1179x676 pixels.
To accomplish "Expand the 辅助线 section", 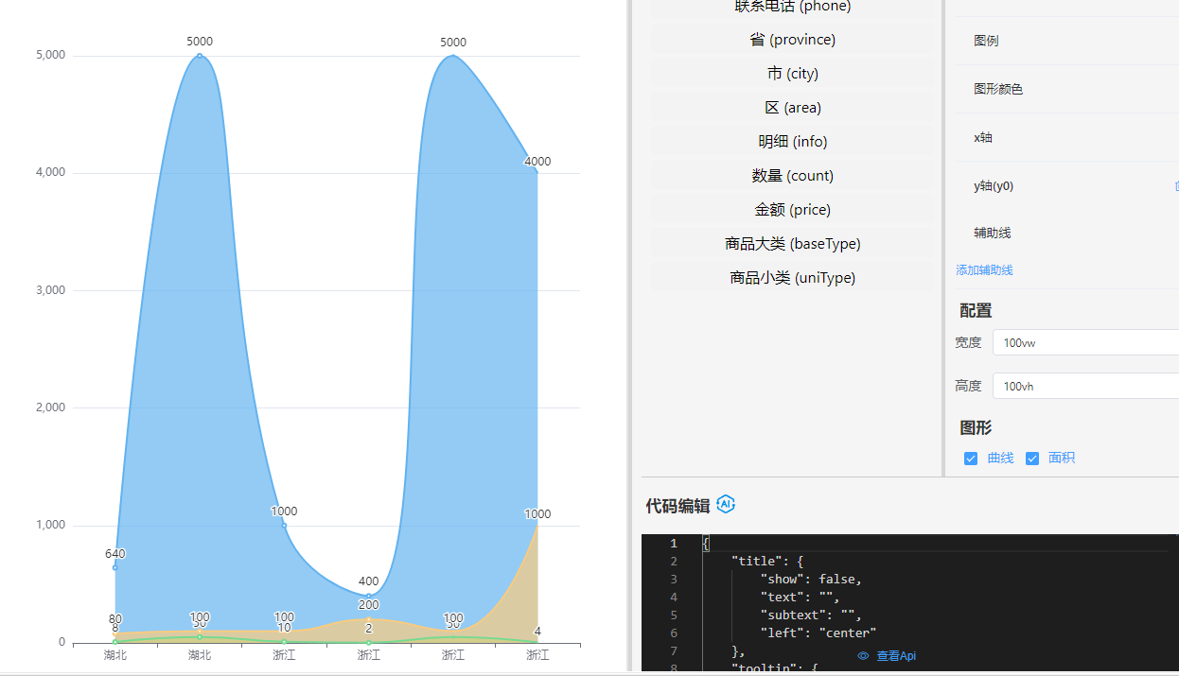I will pos(993,233).
